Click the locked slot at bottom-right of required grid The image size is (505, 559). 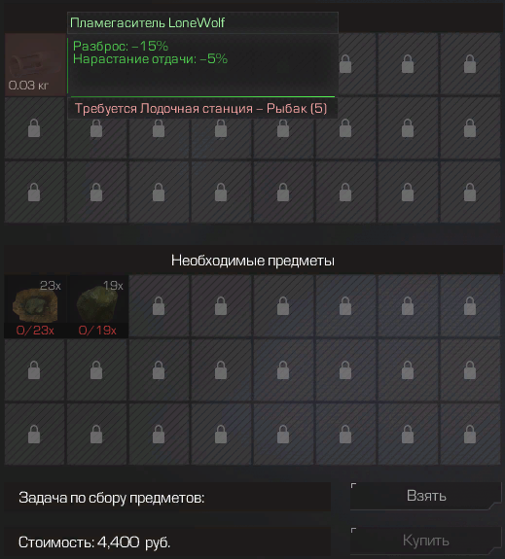470,435
